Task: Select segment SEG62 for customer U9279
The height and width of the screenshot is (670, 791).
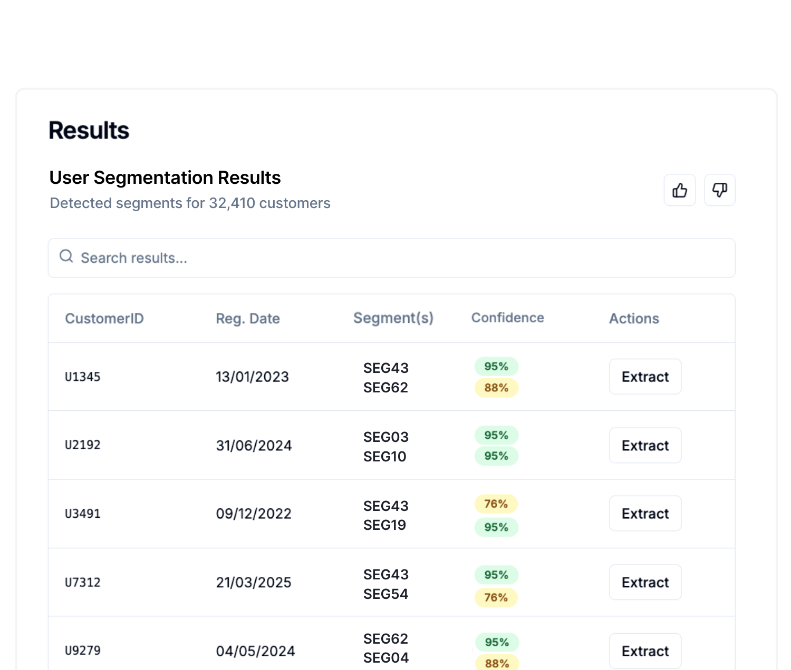Action: (x=385, y=638)
